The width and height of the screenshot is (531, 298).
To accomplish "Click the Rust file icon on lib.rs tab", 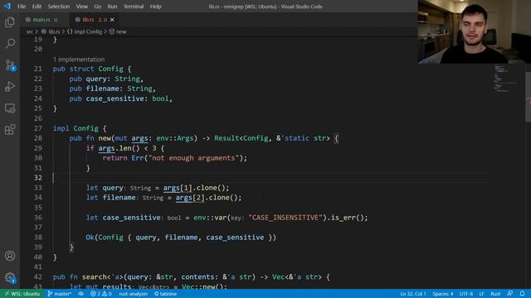I will click(77, 20).
